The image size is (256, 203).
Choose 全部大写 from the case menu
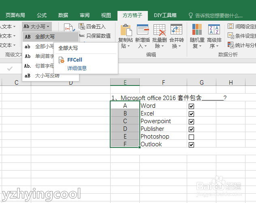point(51,37)
